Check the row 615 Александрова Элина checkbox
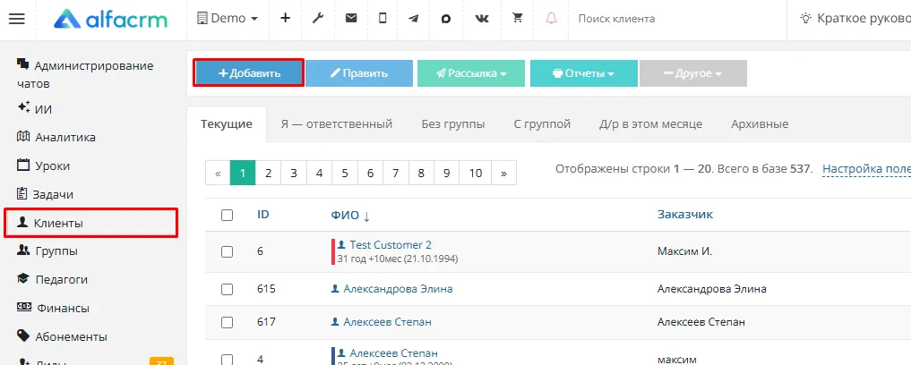The height and width of the screenshot is (365, 911). click(228, 289)
